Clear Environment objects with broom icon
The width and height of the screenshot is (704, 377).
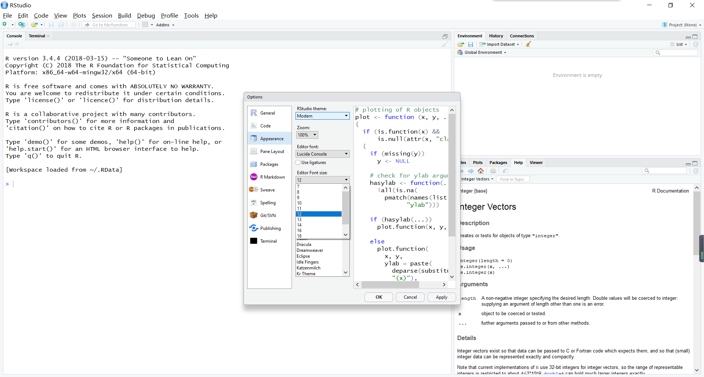coord(528,44)
